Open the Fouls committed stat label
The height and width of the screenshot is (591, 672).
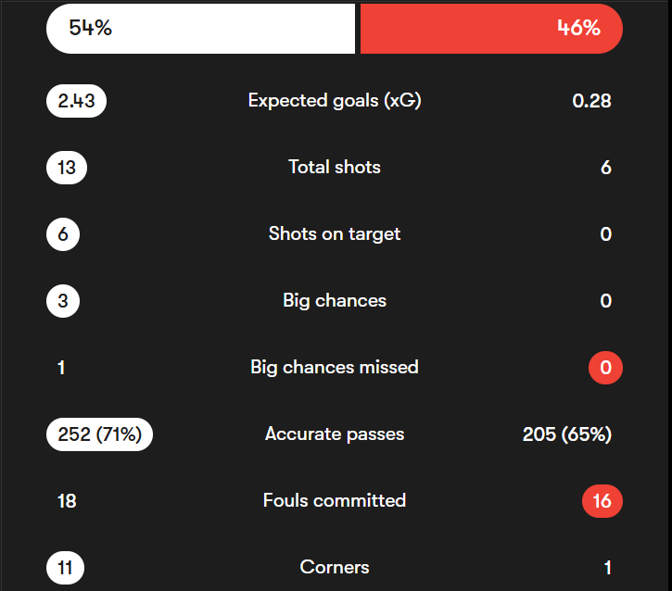(x=335, y=501)
